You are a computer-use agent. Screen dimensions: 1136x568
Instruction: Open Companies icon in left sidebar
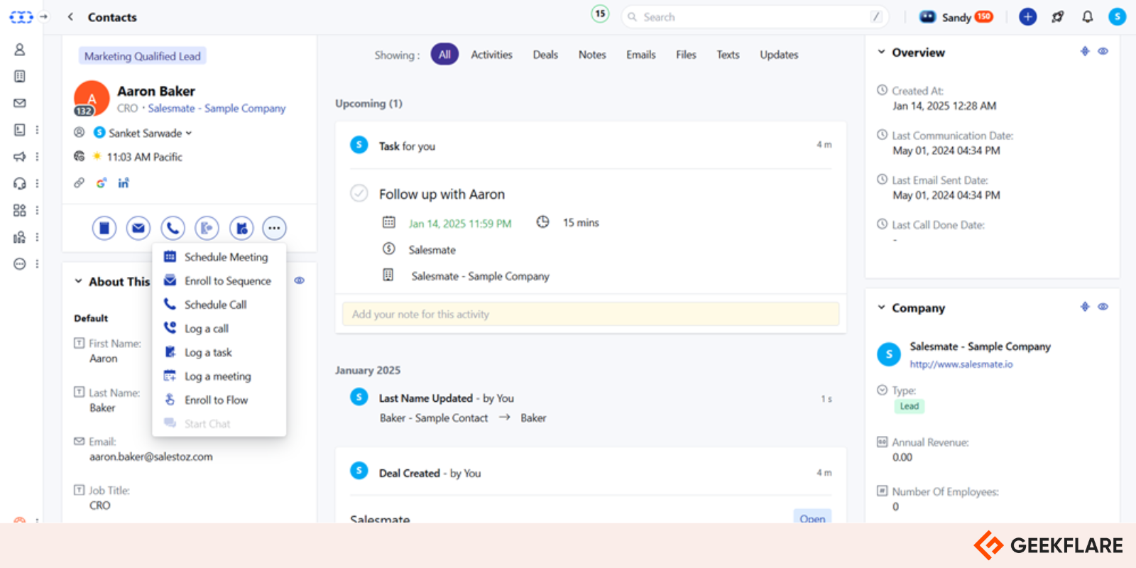pos(20,76)
